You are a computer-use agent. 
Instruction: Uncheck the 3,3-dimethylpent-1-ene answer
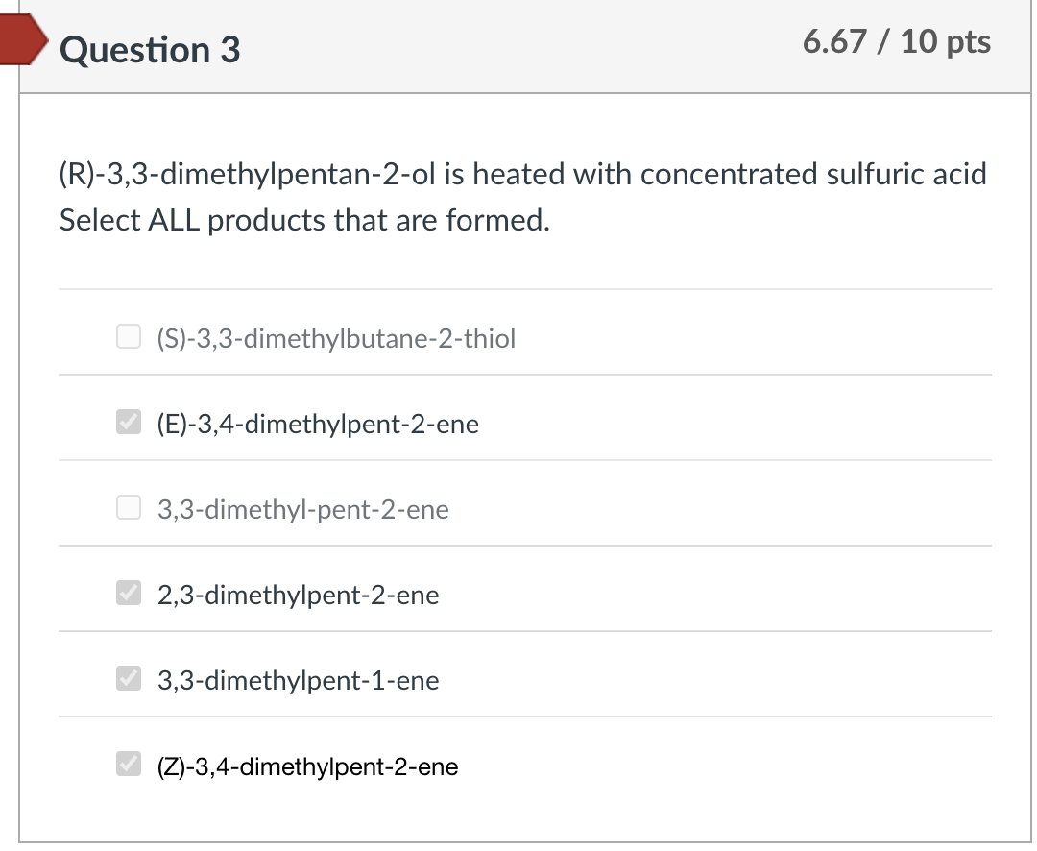(x=128, y=678)
